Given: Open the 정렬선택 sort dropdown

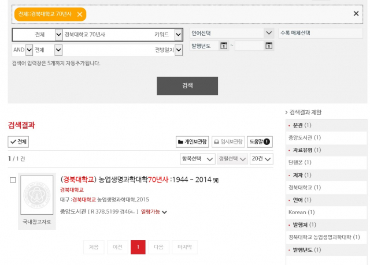Looking at the screenshot, I should 232,159.
